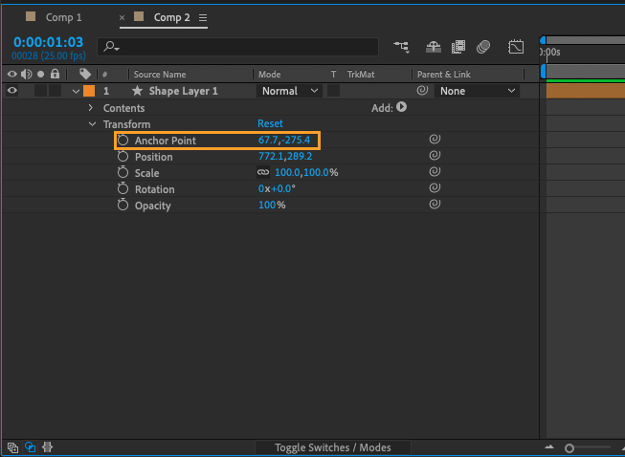This screenshot has width=625, height=457.
Task: Click the Position property pick whip
Action: pos(434,156)
